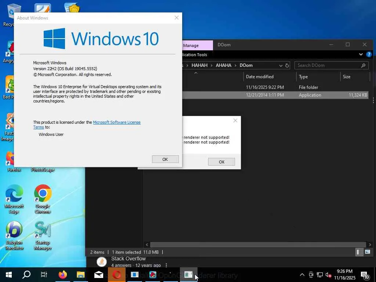The height and width of the screenshot is (282, 376).
Task: Open the Stack Overflow search result
Action: [x=129, y=258]
